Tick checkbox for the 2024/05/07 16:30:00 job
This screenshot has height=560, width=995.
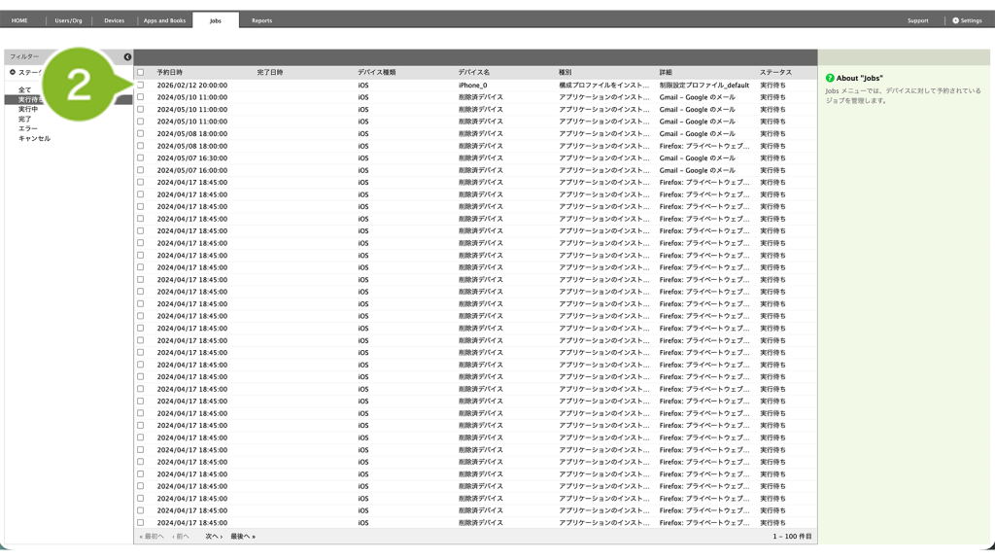[141, 157]
